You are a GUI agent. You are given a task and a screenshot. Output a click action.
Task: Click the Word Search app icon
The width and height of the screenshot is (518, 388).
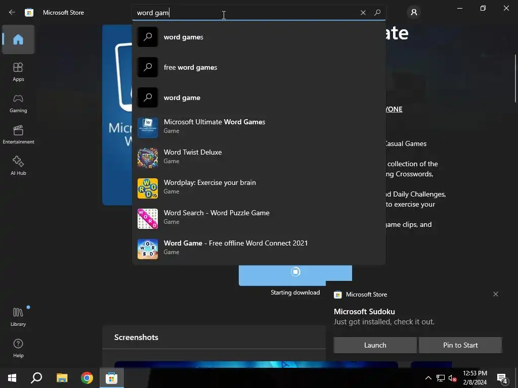(148, 219)
